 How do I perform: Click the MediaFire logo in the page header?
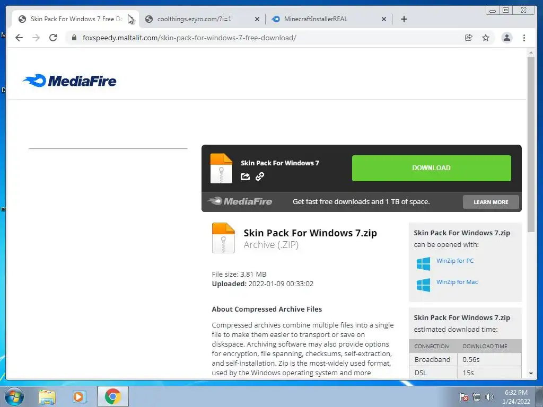pos(69,81)
